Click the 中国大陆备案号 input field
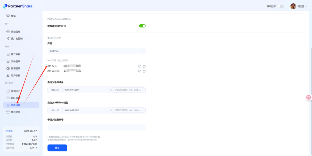 point(96,127)
